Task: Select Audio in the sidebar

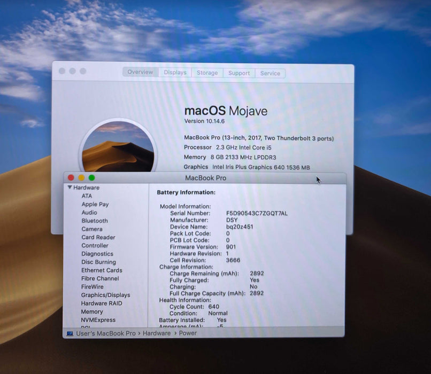Action: click(x=89, y=213)
